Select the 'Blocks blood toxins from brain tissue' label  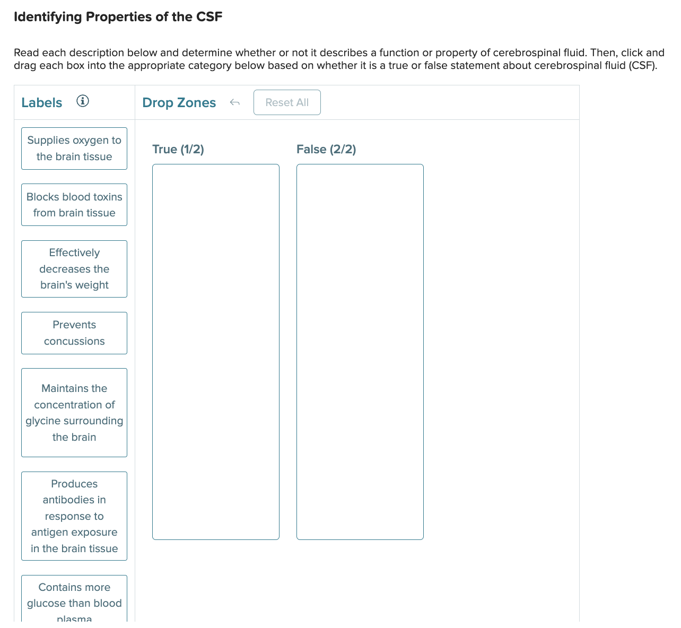click(74, 205)
